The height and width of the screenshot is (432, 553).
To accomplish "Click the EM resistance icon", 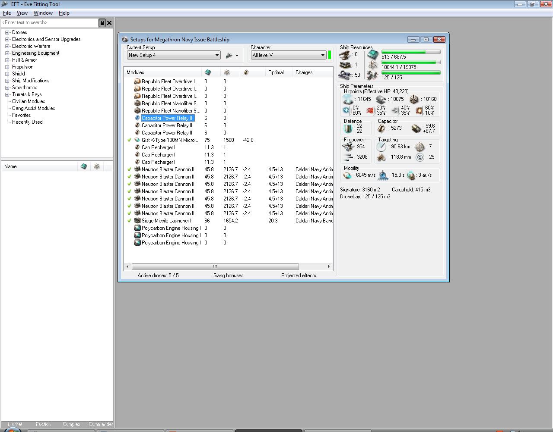I will click(346, 110).
